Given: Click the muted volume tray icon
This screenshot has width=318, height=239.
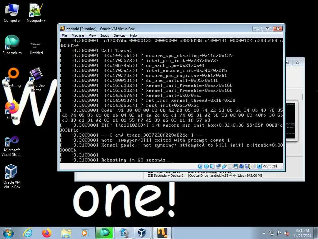Looking at the screenshot, I should pos(287,233).
